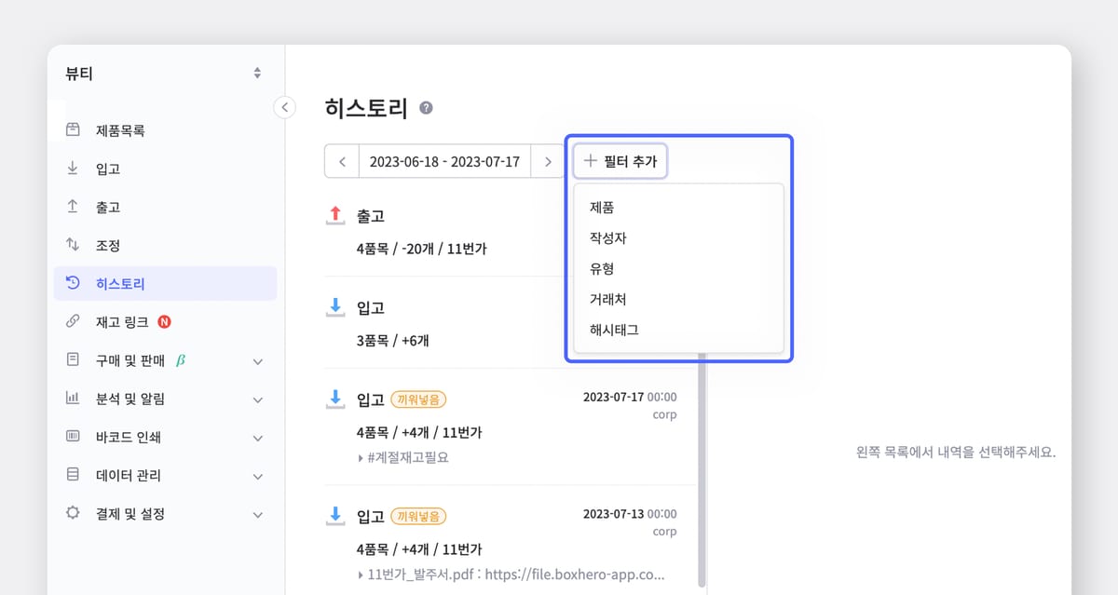The width and height of the screenshot is (1118, 595).
Task: Collapse the sidebar using the chevron
Action: [285, 107]
